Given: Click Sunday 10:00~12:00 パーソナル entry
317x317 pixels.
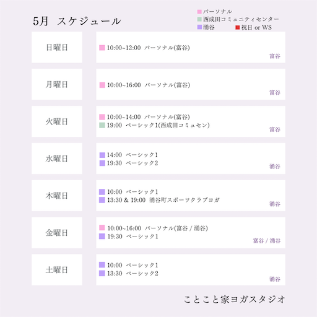Looking at the screenshot, I should click(144, 48).
